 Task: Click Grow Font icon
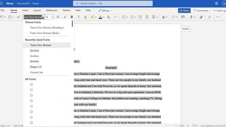pyautogui.click(x=58, y=17)
